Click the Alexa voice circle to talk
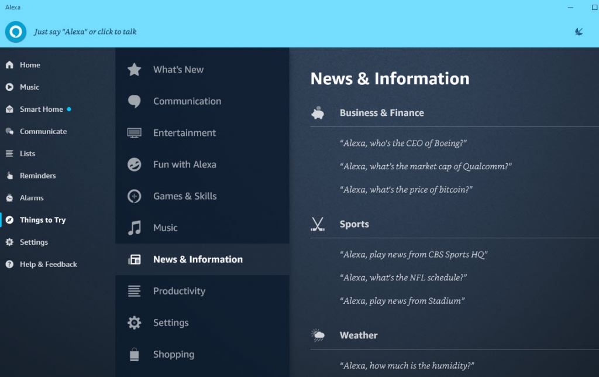 coord(15,32)
